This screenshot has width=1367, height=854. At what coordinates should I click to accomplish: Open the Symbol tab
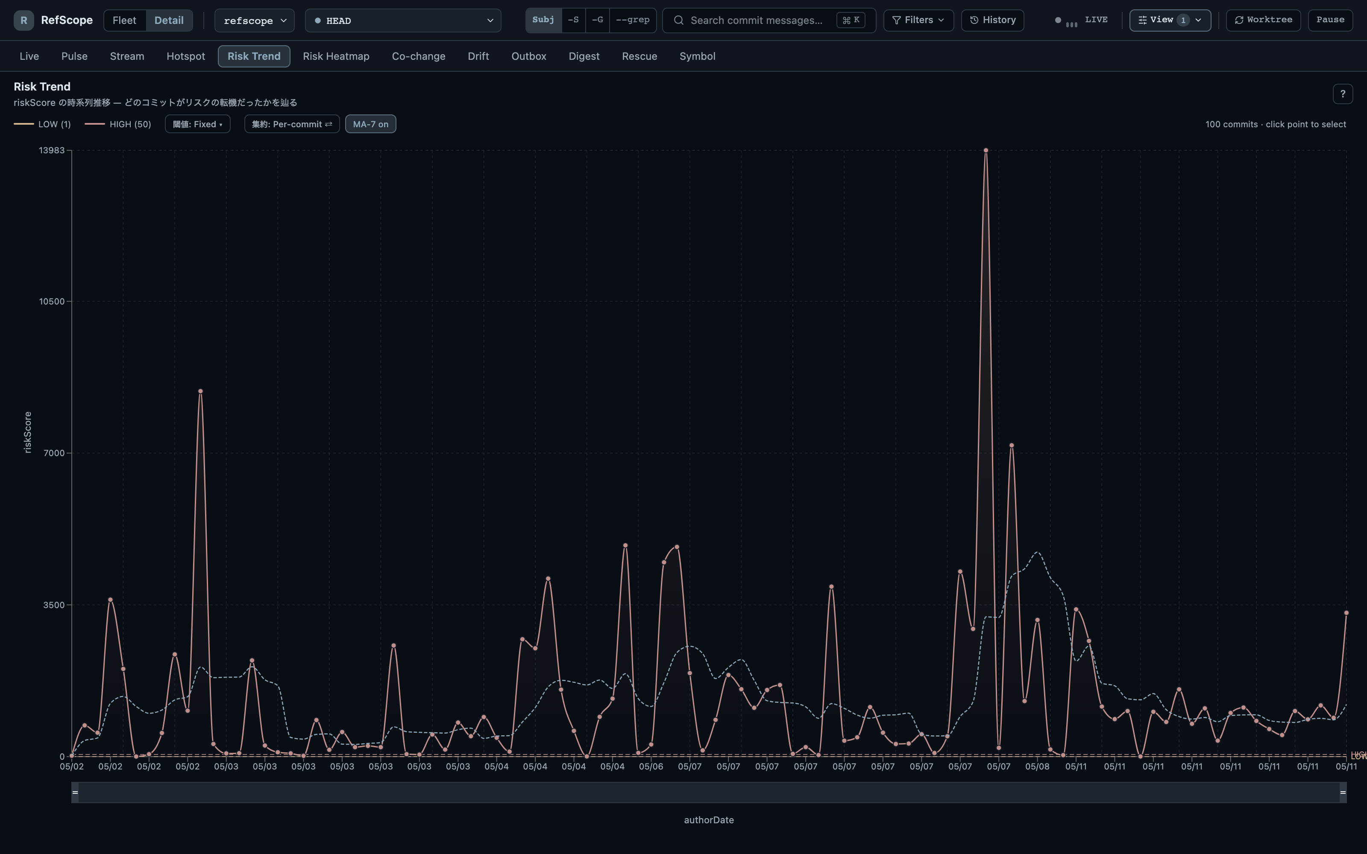point(698,56)
